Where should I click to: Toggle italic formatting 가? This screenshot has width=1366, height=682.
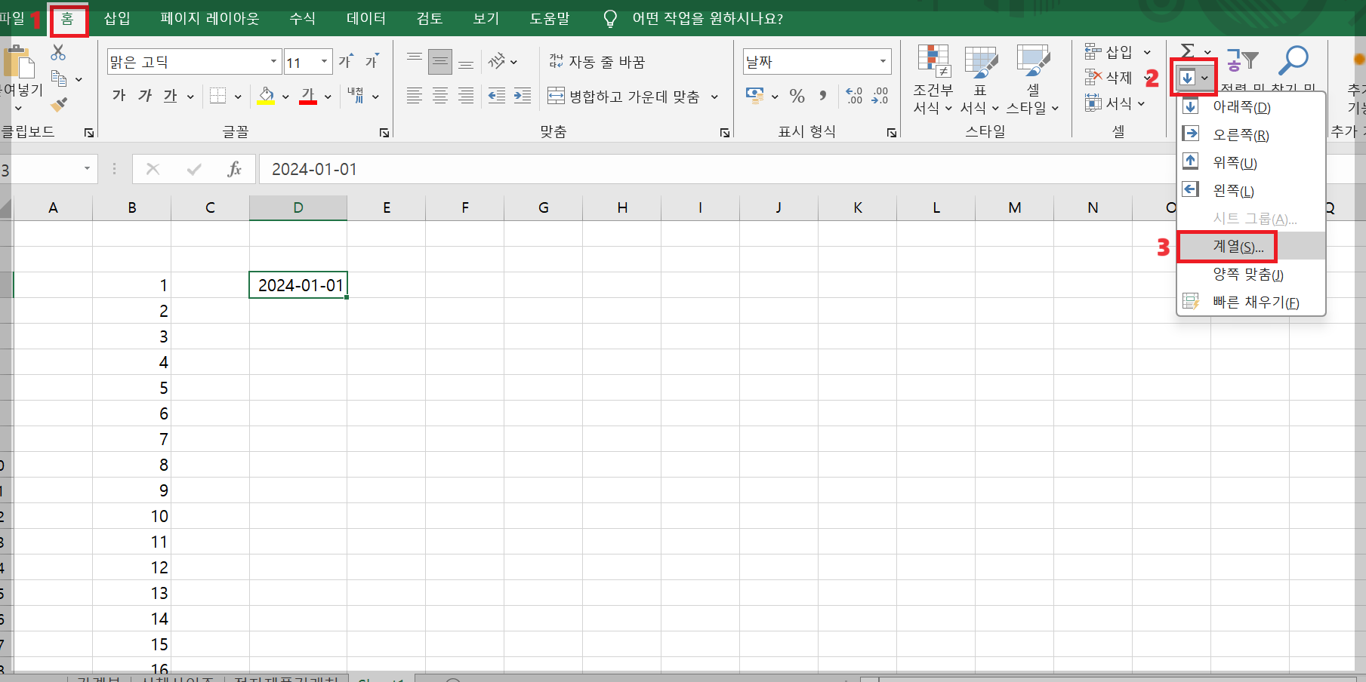(145, 96)
